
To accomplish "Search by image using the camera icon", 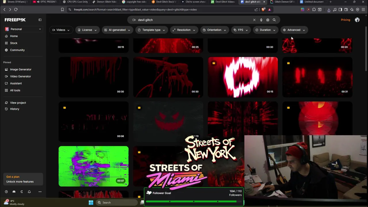I will 268,20.
